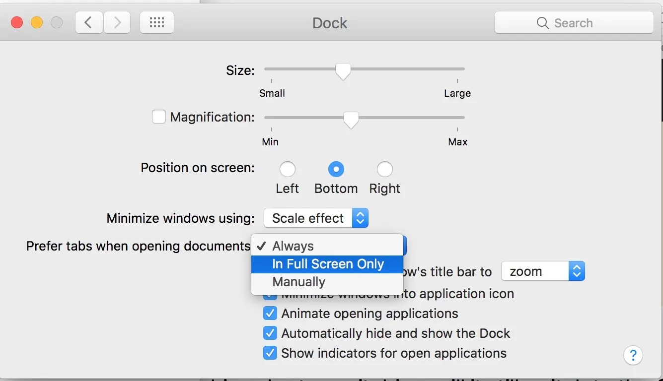
Task: Select the Left dock position
Action: pos(287,170)
